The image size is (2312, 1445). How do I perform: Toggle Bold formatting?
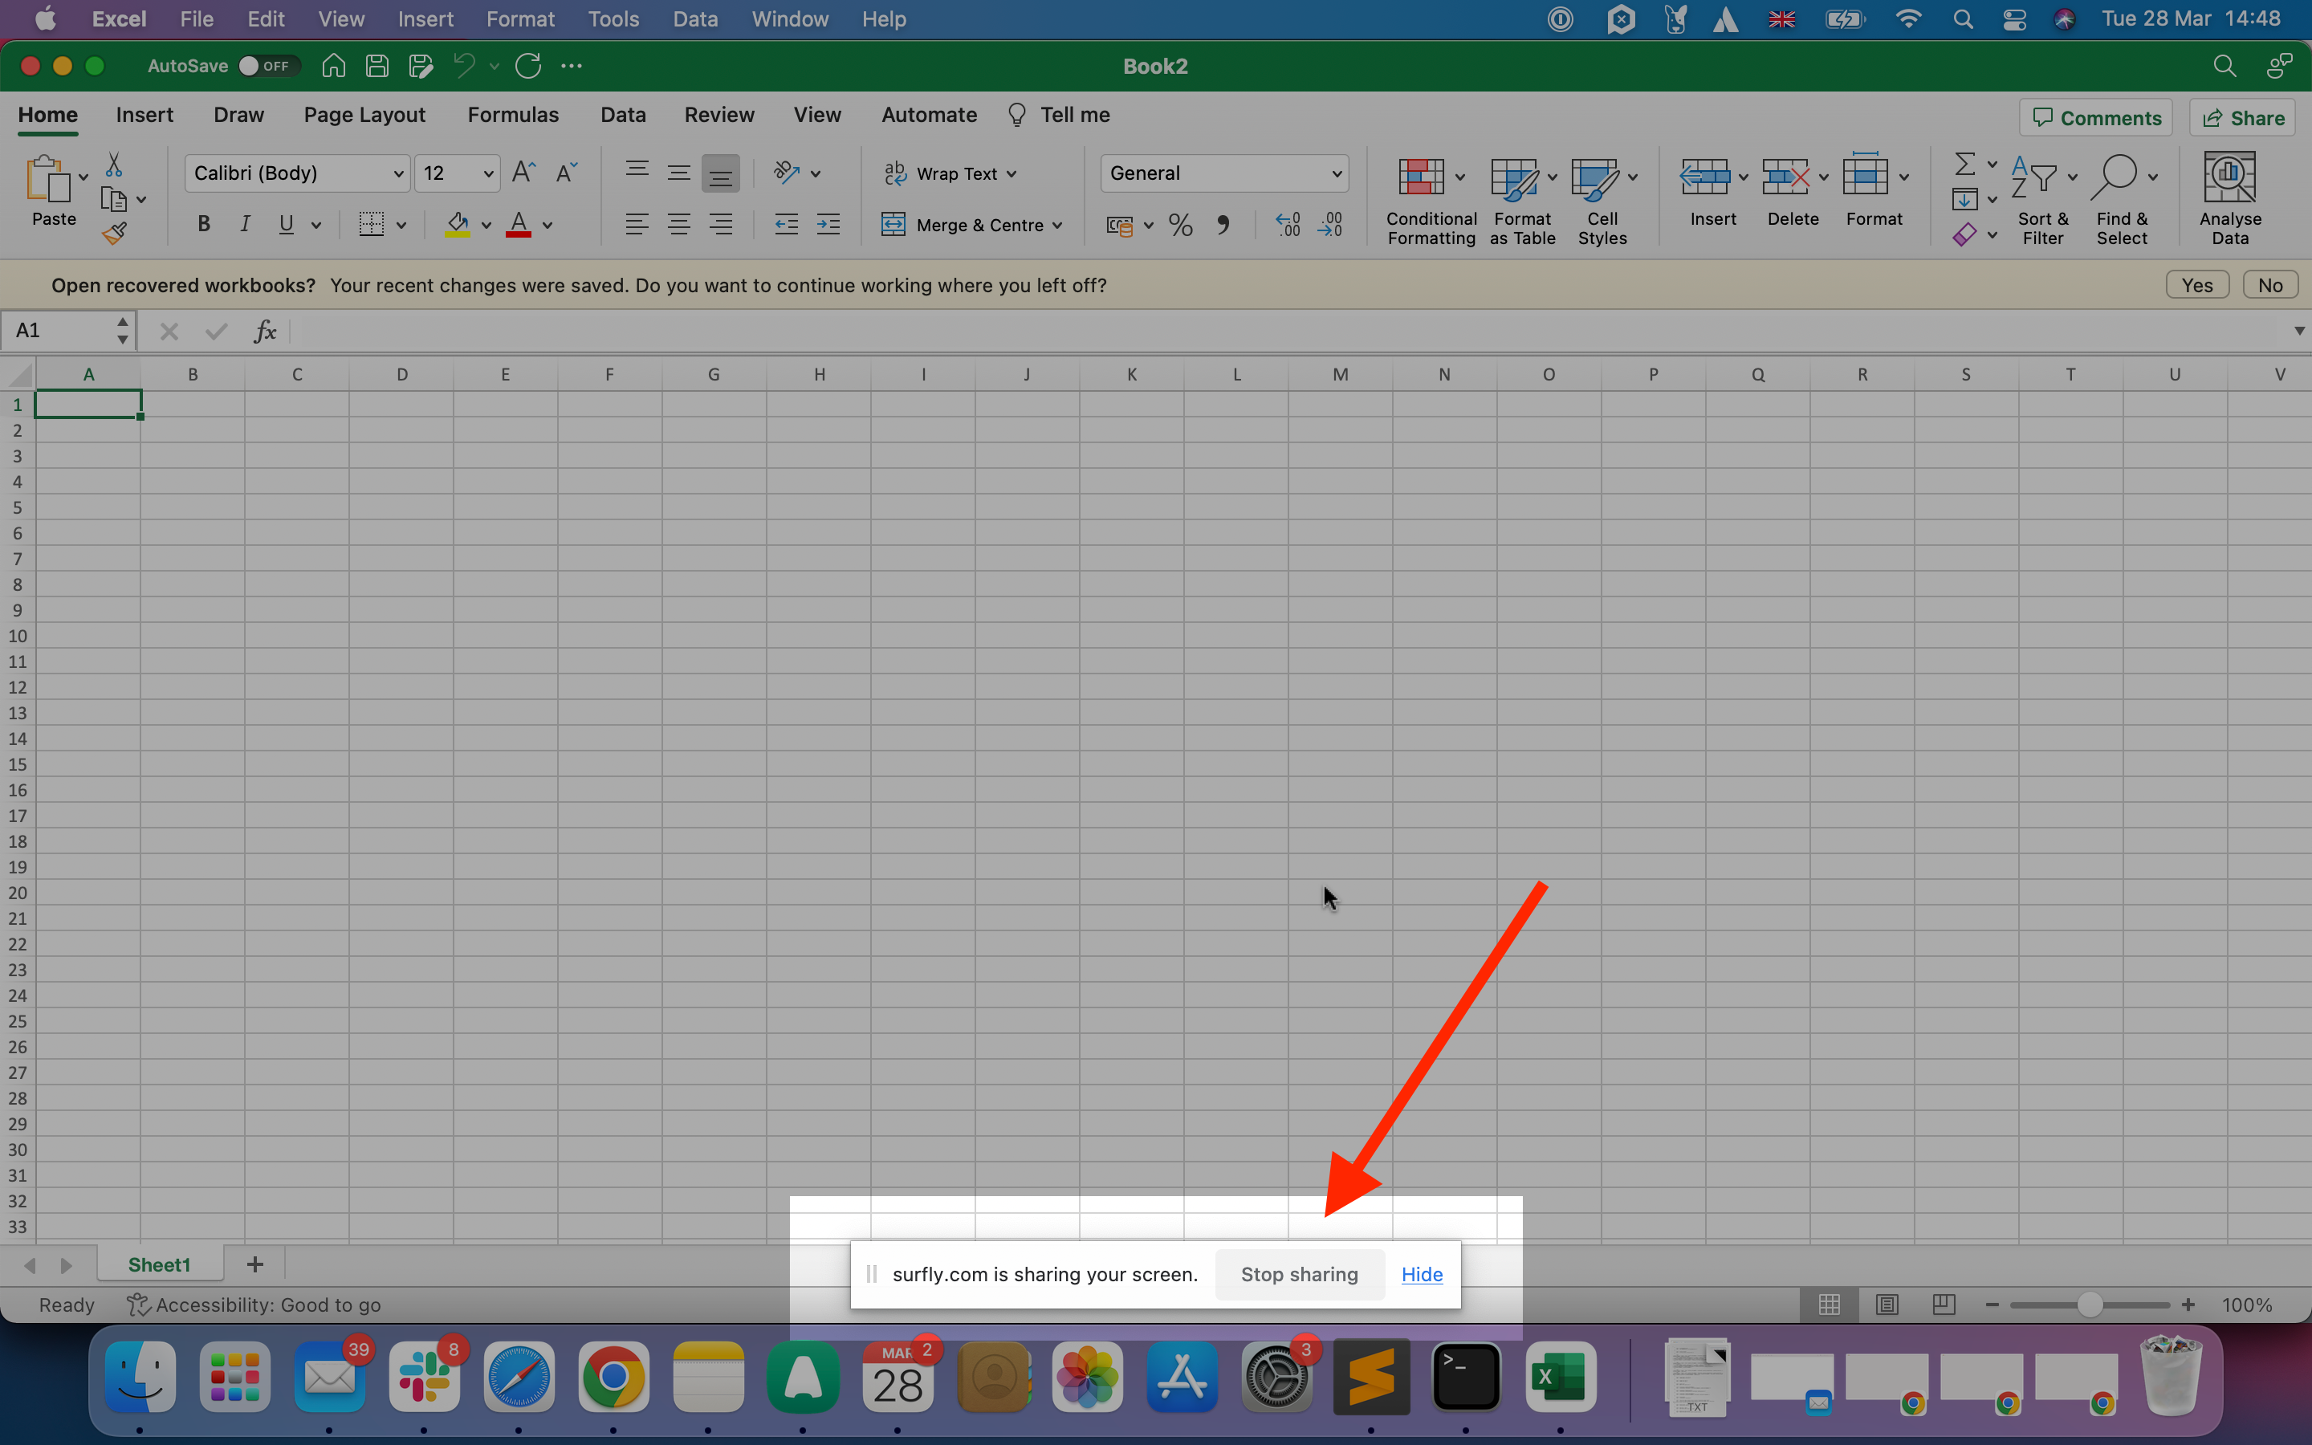point(203,225)
